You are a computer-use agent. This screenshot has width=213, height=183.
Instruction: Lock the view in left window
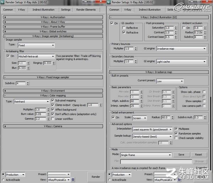pyautogui.click(x=73, y=179)
